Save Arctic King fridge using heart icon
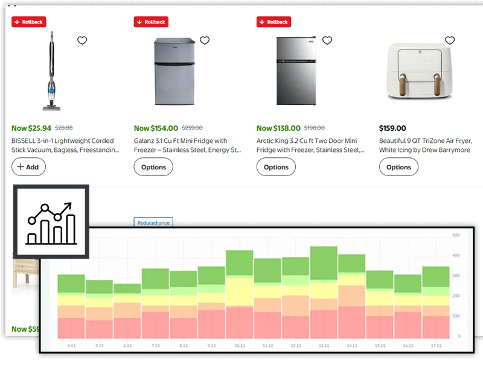This screenshot has height=369, width=483. [327, 40]
